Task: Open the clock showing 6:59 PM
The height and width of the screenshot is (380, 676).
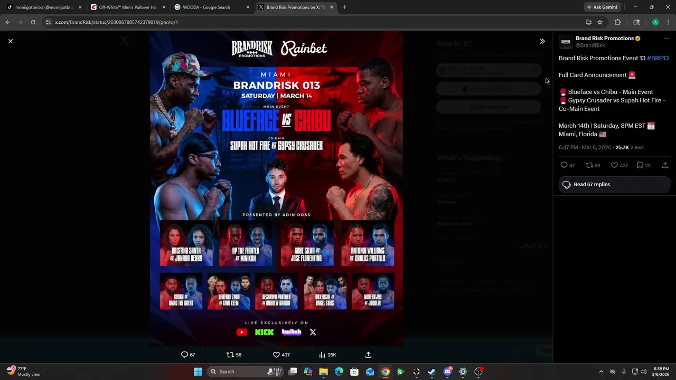Action: pos(661,372)
